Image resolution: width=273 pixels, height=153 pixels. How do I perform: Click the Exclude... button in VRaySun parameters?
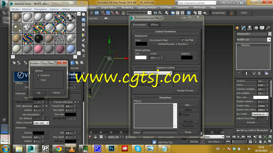click(x=252, y=122)
